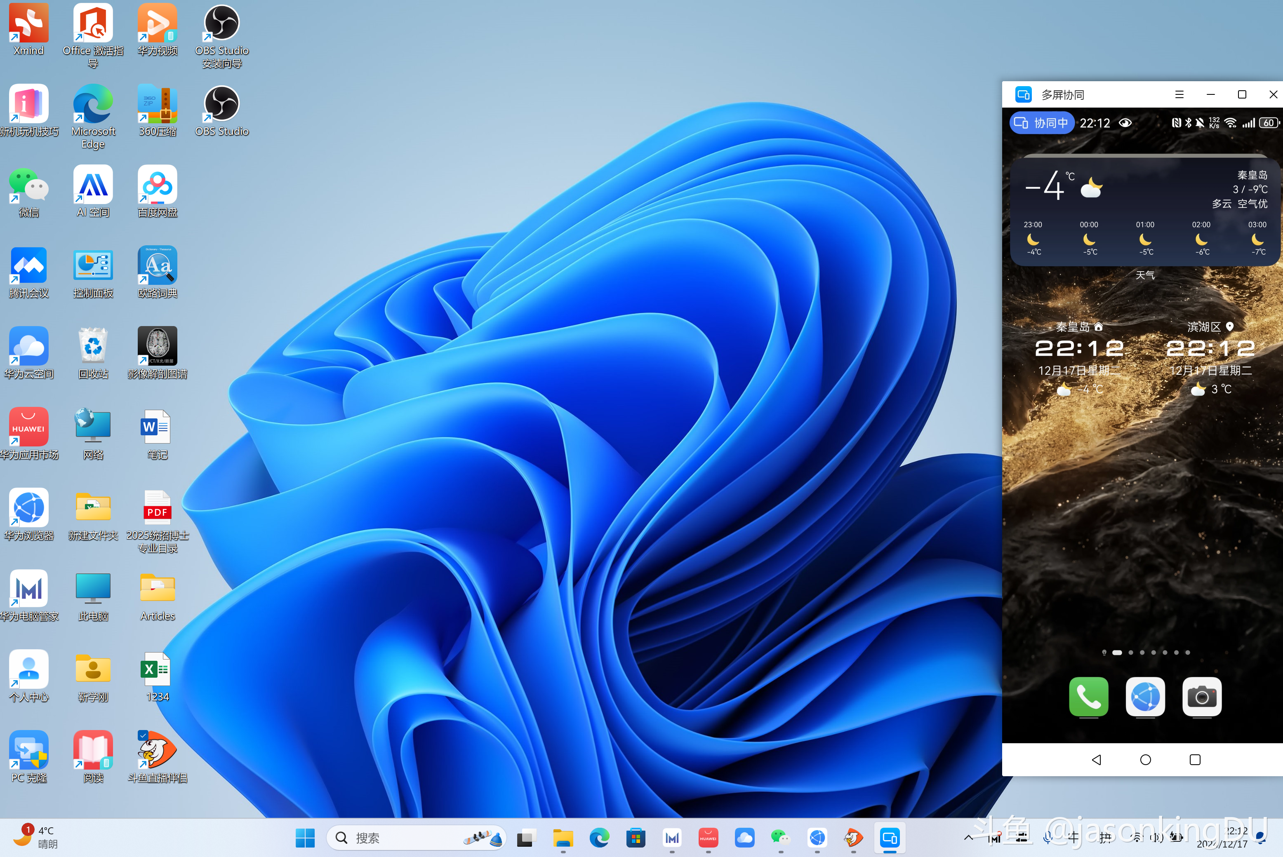
Task: Tap the phone's Home circle button
Action: coord(1145,760)
